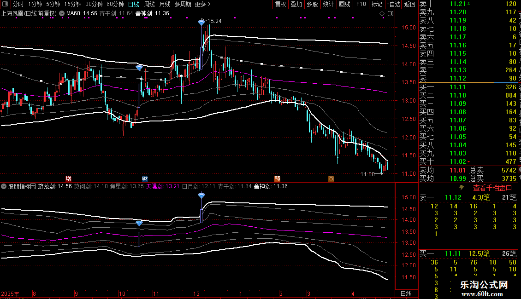Select the 日线 period tab
Image resolution: width=521 pixels, height=299 pixels.
[134, 4]
